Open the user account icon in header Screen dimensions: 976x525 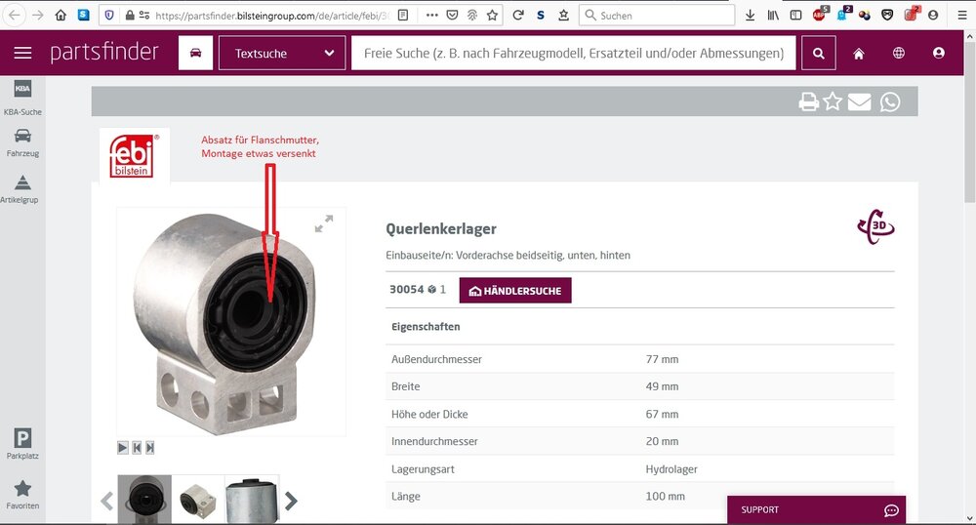939,53
